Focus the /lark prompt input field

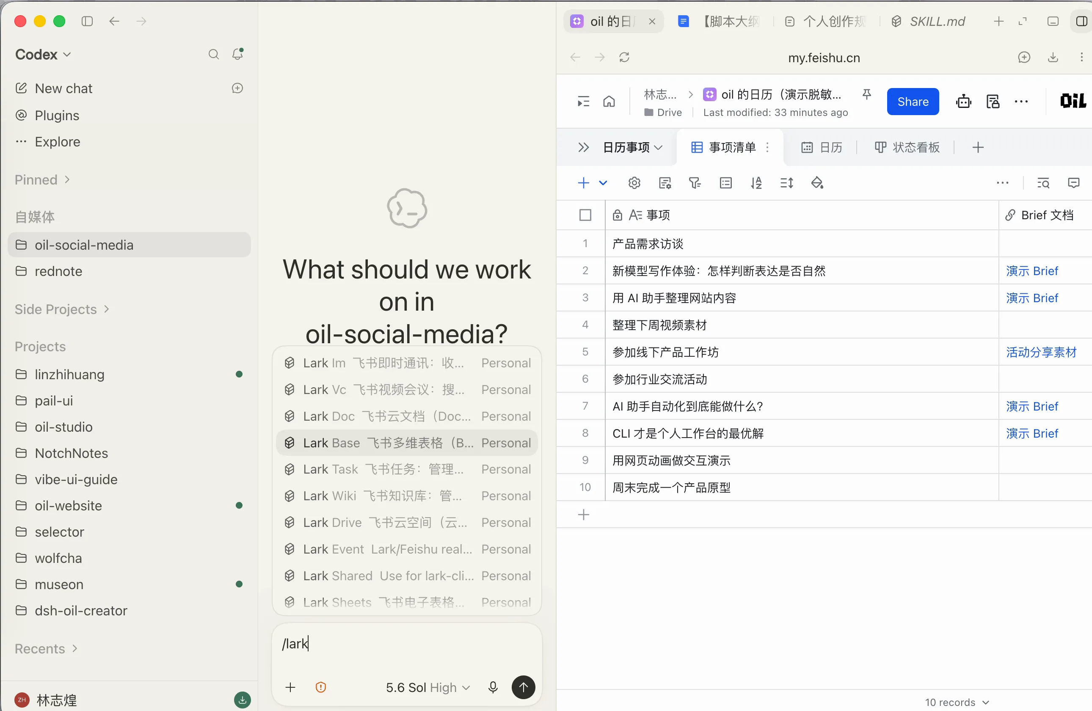[x=406, y=645]
